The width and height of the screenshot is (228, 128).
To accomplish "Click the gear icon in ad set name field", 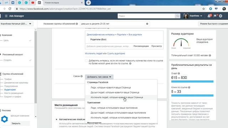I will [x=147, y=24].
